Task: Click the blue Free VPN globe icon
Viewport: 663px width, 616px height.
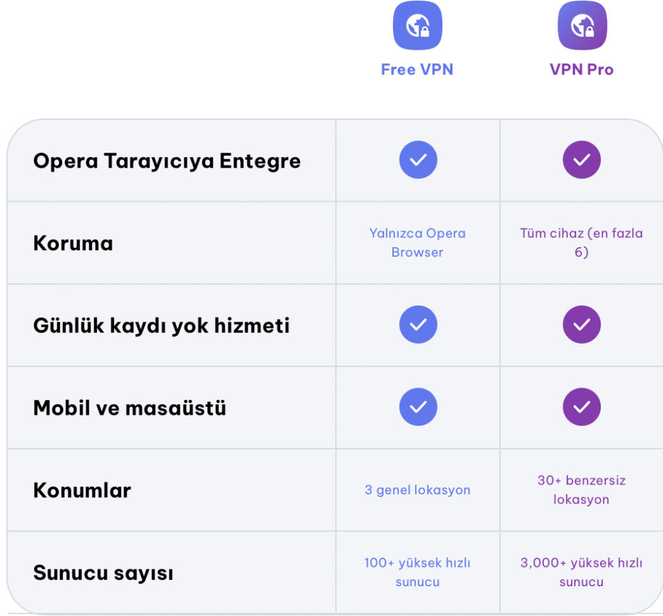Action: (x=418, y=26)
